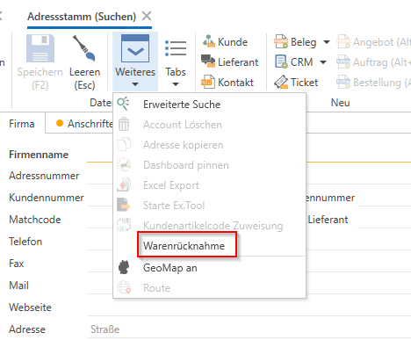The image size is (411, 340).
Task: Select Warenrücknahme from the dropdown menu
Action: (184, 246)
